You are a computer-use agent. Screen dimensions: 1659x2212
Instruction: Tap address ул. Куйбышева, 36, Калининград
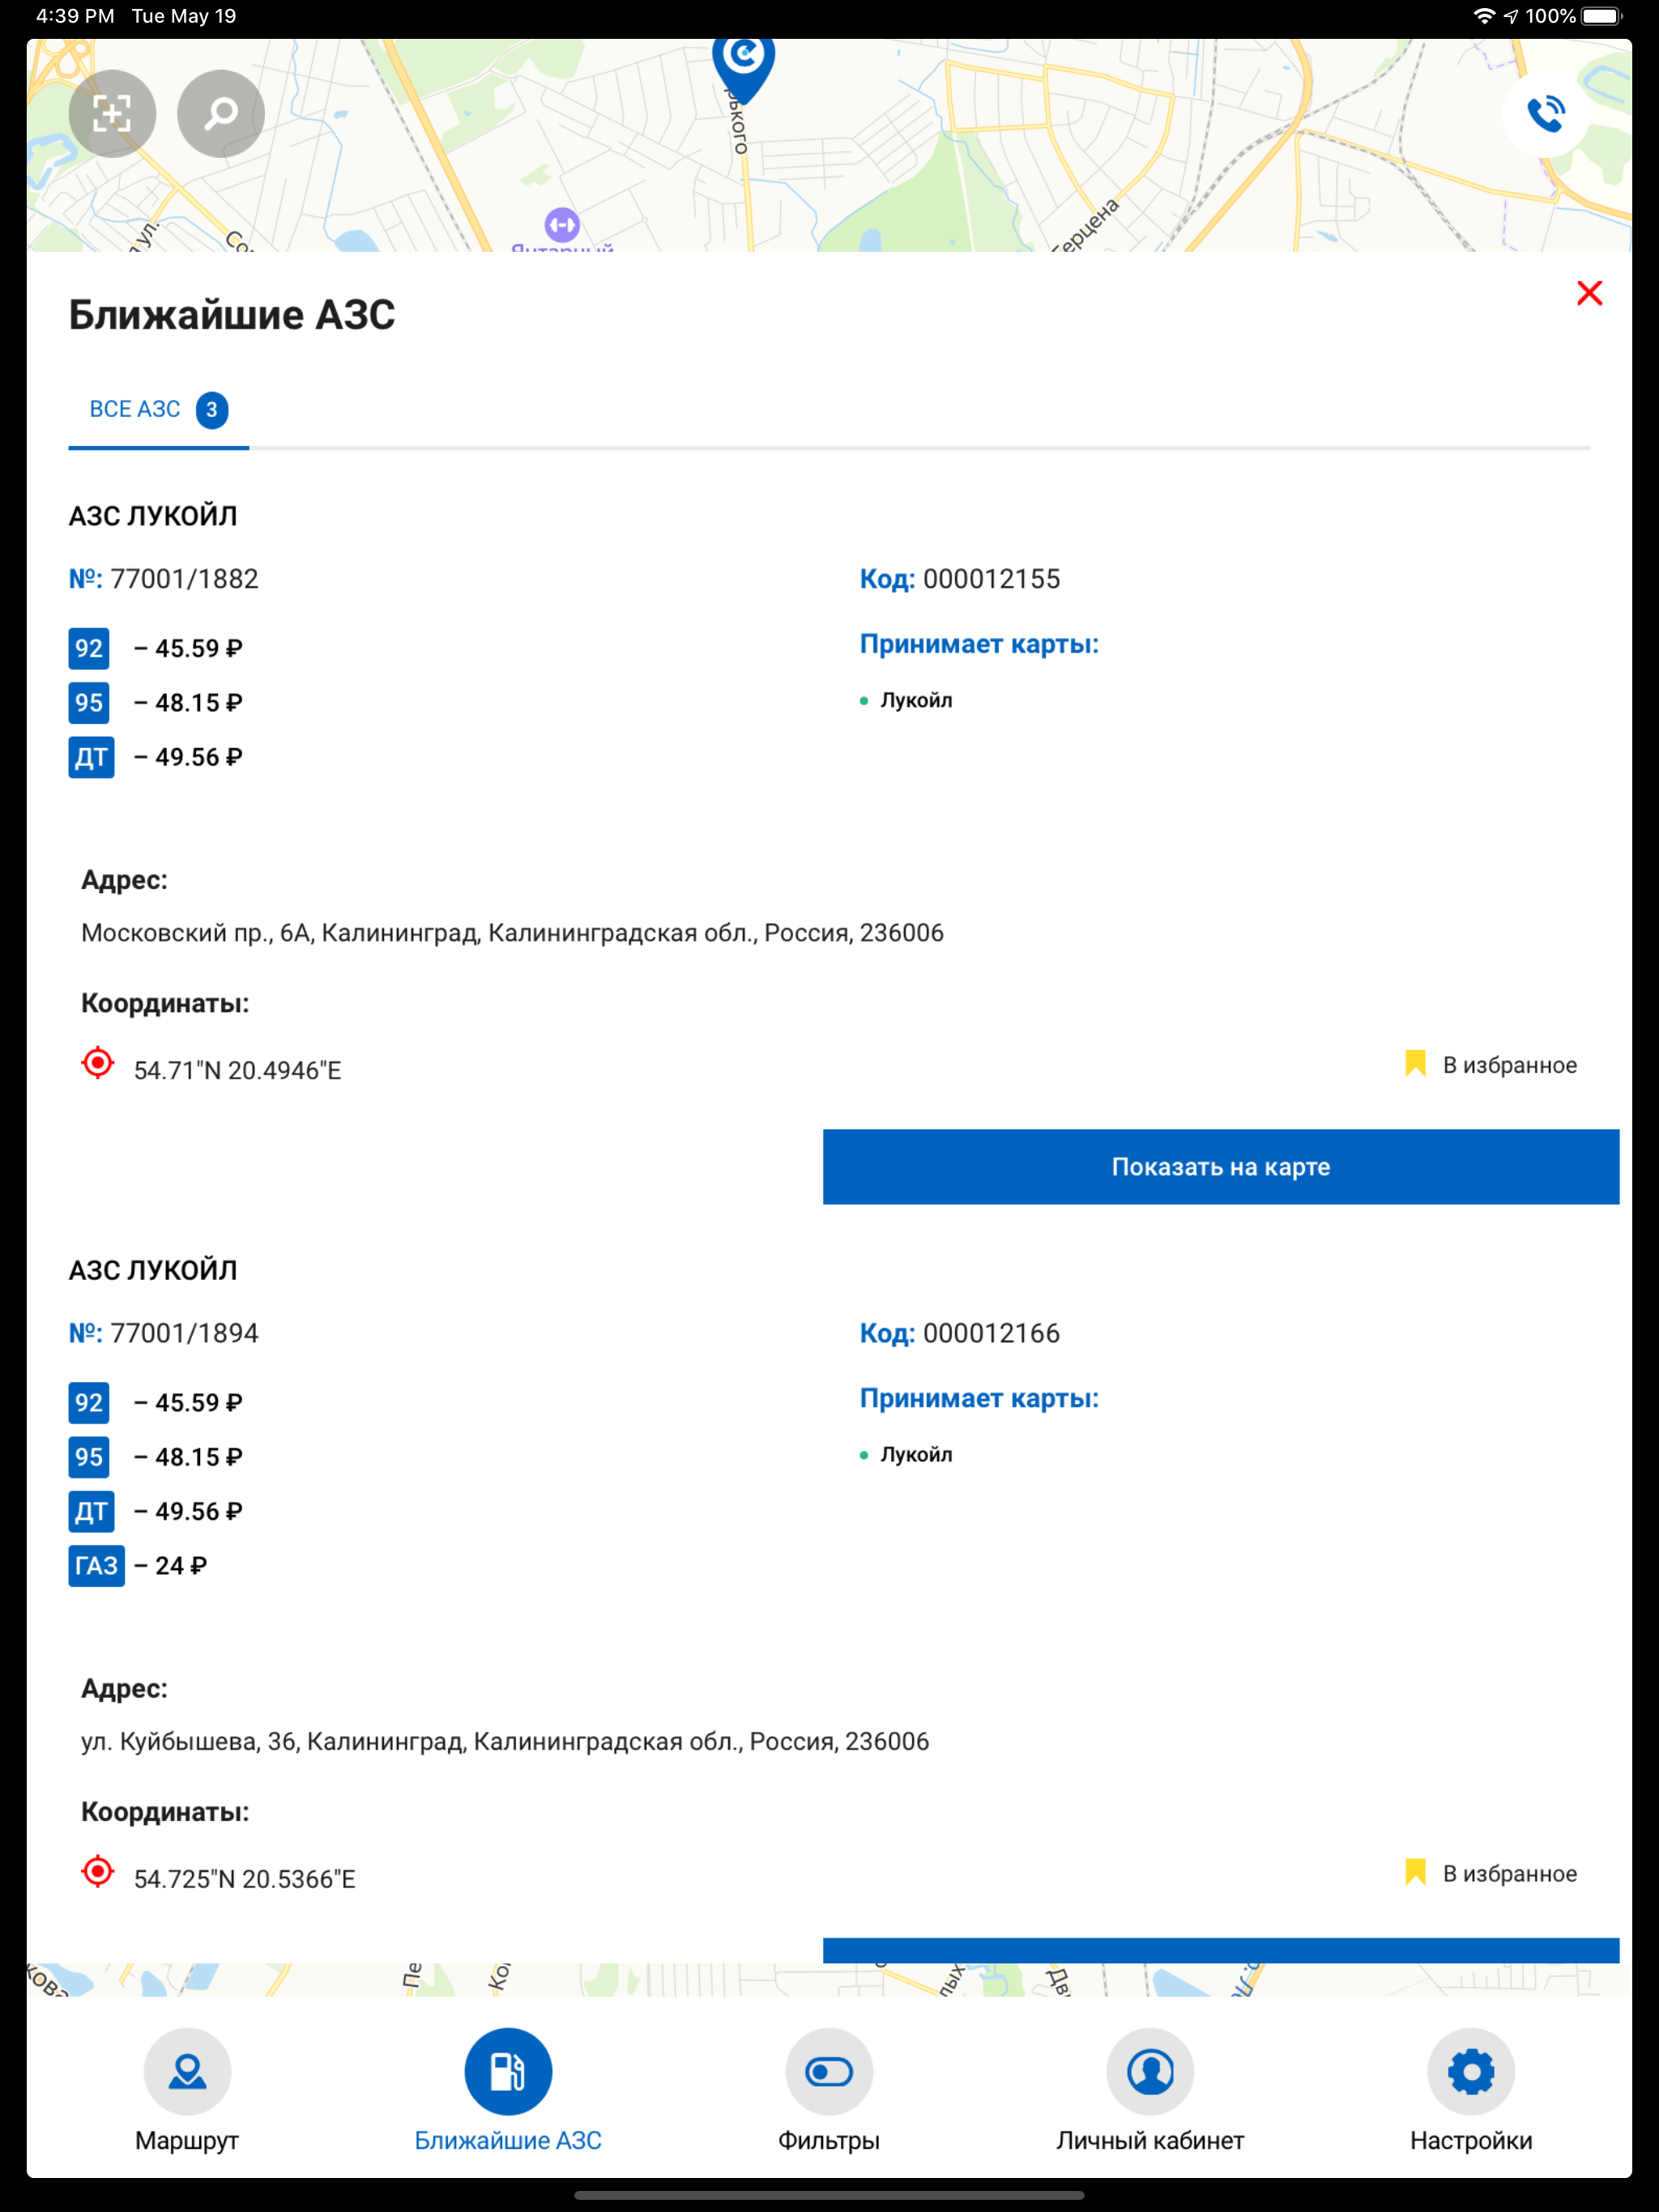pyautogui.click(x=505, y=1741)
